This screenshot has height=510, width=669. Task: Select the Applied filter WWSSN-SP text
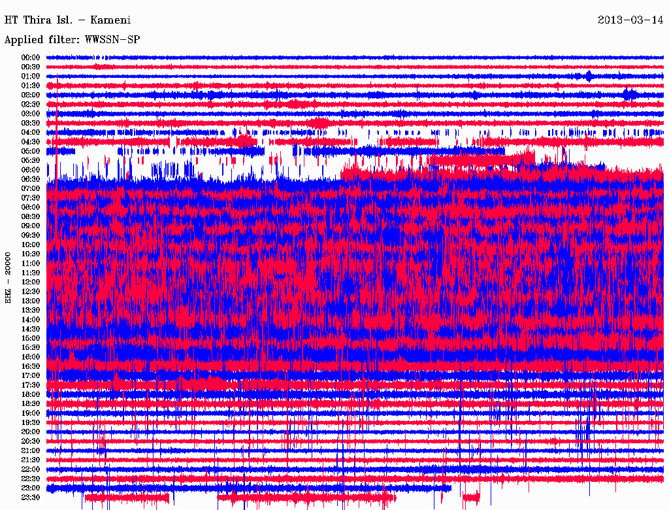(x=72, y=40)
